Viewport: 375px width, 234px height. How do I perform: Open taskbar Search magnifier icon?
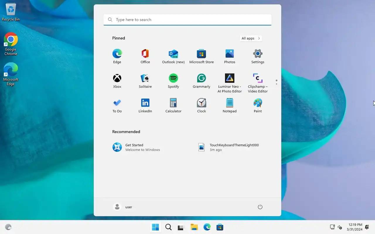pos(168,227)
